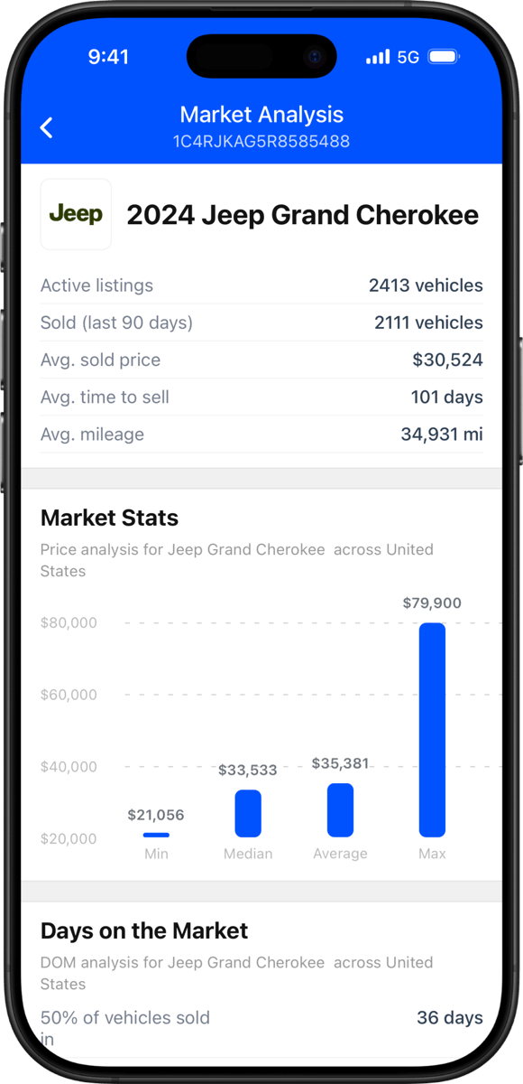Click the battery indicator icon
Viewport: 523px width, 1084px height.
point(443,56)
